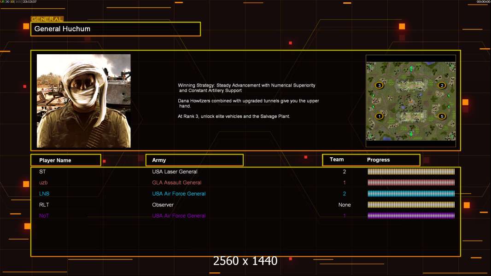Viewport: 491px width, 276px height.
Task: Select player name RLT
Action: click(x=44, y=205)
